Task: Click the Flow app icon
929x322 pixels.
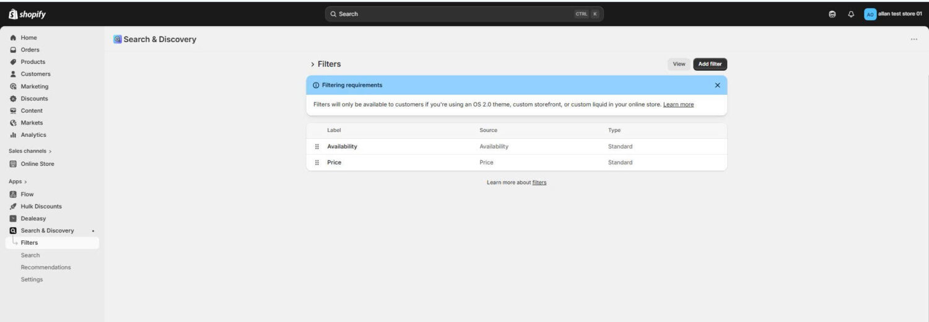Action: click(13, 194)
